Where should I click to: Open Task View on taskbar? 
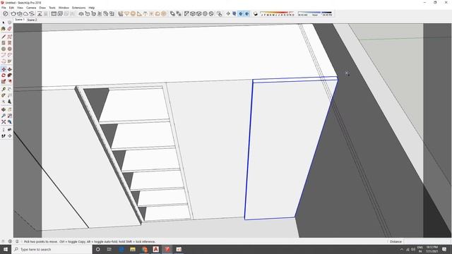pyautogui.click(x=109, y=249)
